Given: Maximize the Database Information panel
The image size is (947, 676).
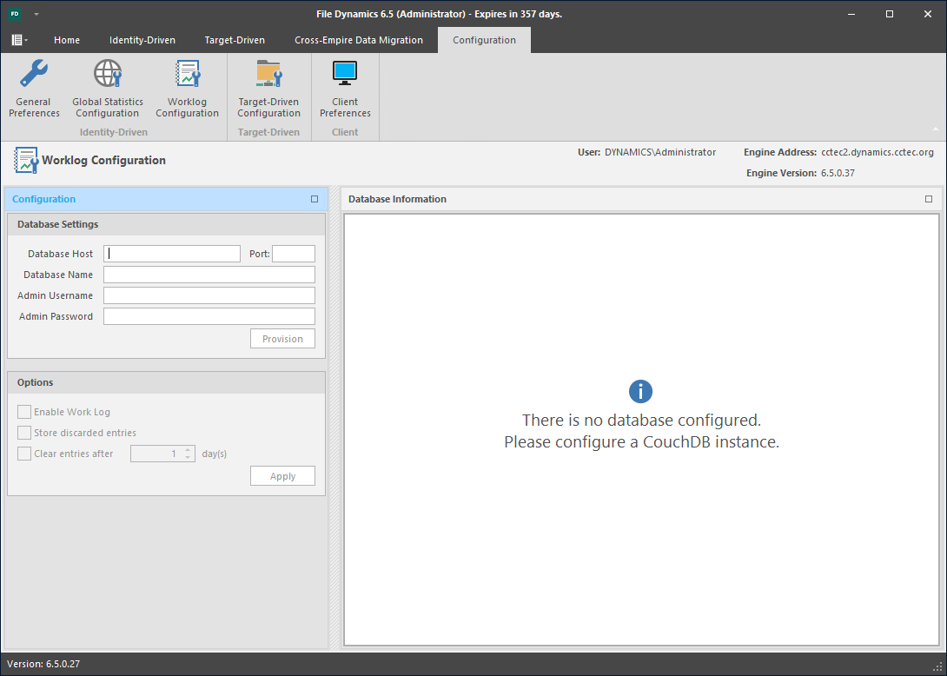Looking at the screenshot, I should coord(929,199).
